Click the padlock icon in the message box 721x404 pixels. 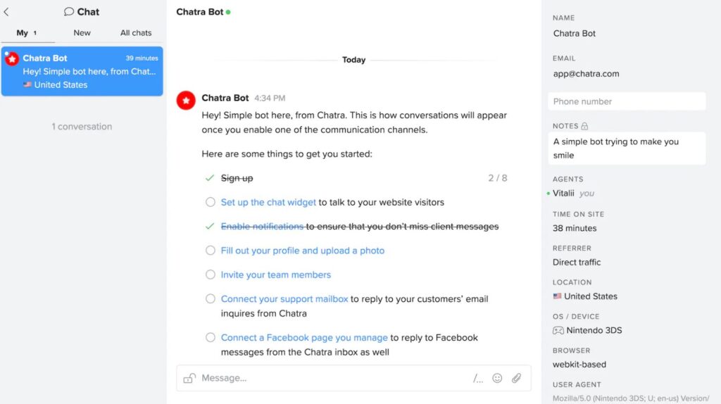(189, 379)
